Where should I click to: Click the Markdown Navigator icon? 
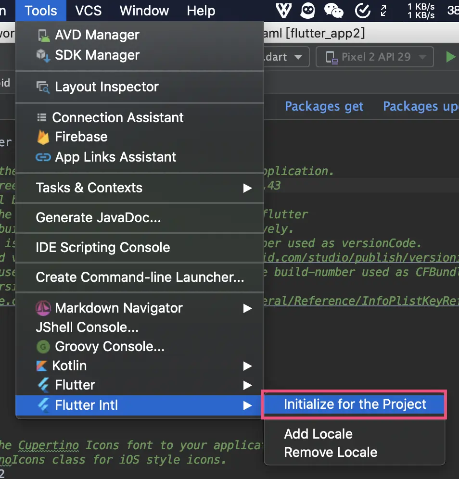(43, 308)
